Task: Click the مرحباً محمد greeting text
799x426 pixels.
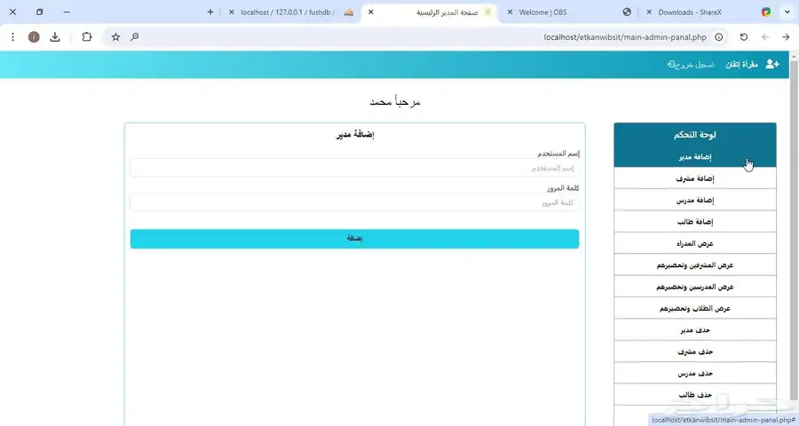Action: pos(395,101)
